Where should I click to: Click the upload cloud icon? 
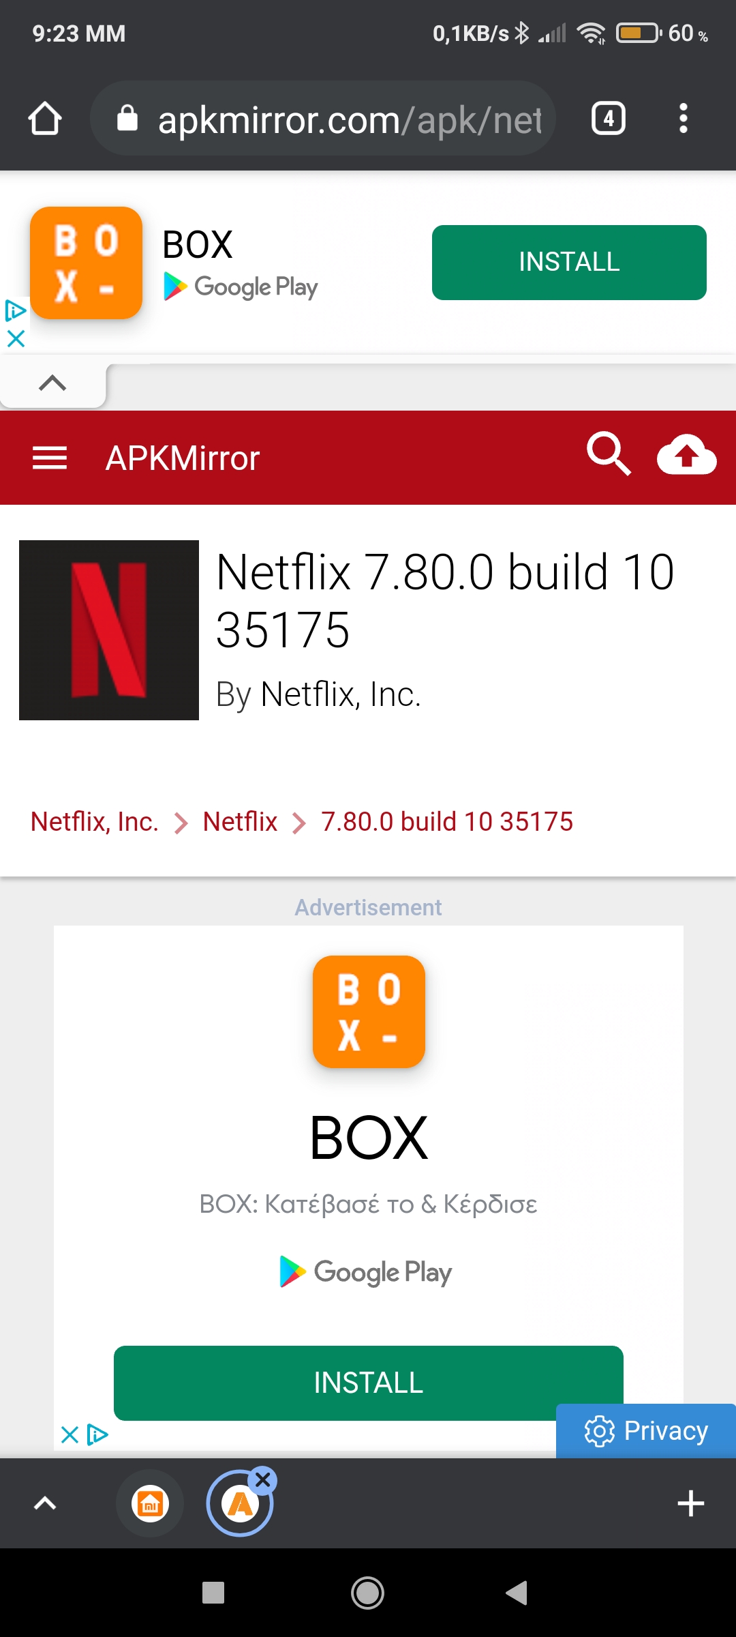pos(686,455)
